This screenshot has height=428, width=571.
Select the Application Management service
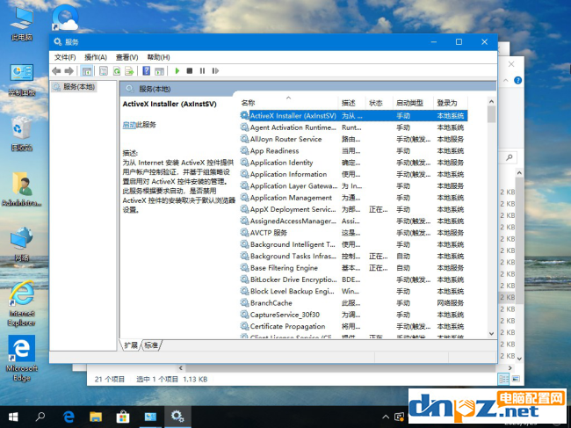coord(354,198)
